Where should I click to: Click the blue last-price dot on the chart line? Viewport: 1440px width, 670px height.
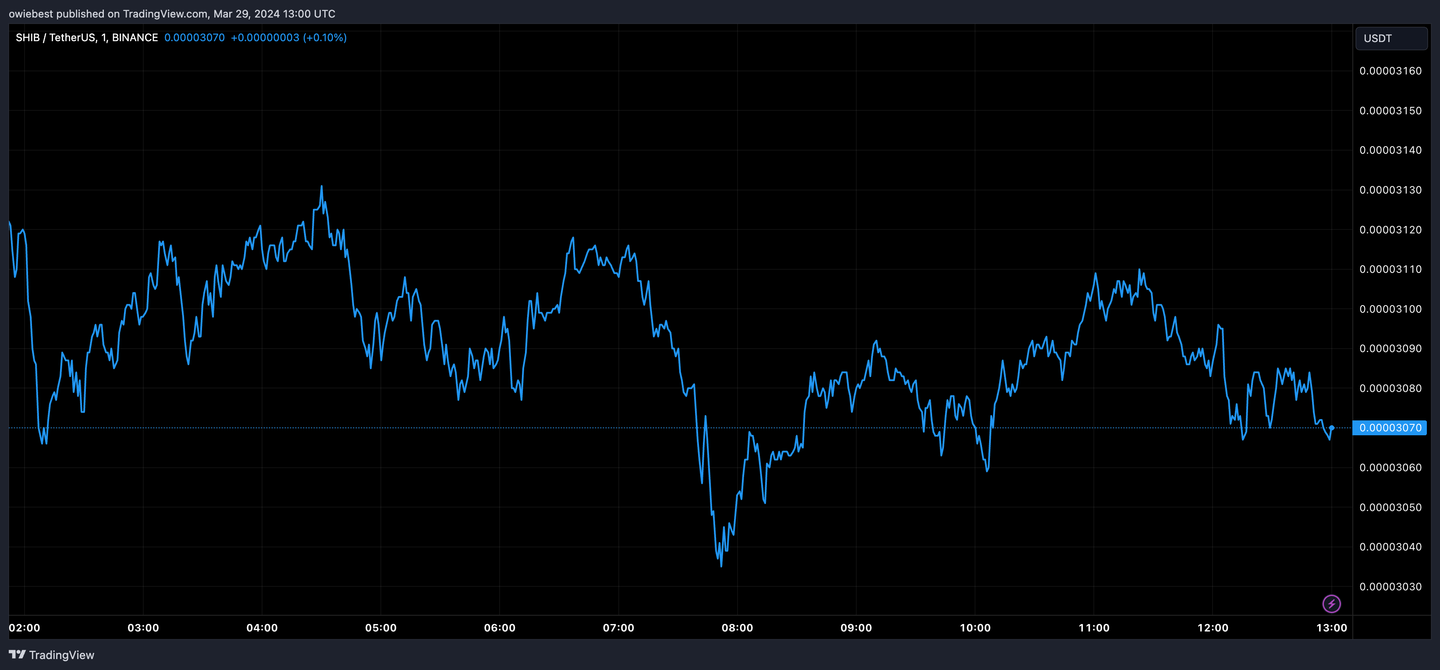pyautogui.click(x=1332, y=427)
